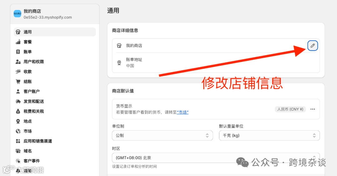Open the three-dot menu for 货币显示

[x=312, y=109]
